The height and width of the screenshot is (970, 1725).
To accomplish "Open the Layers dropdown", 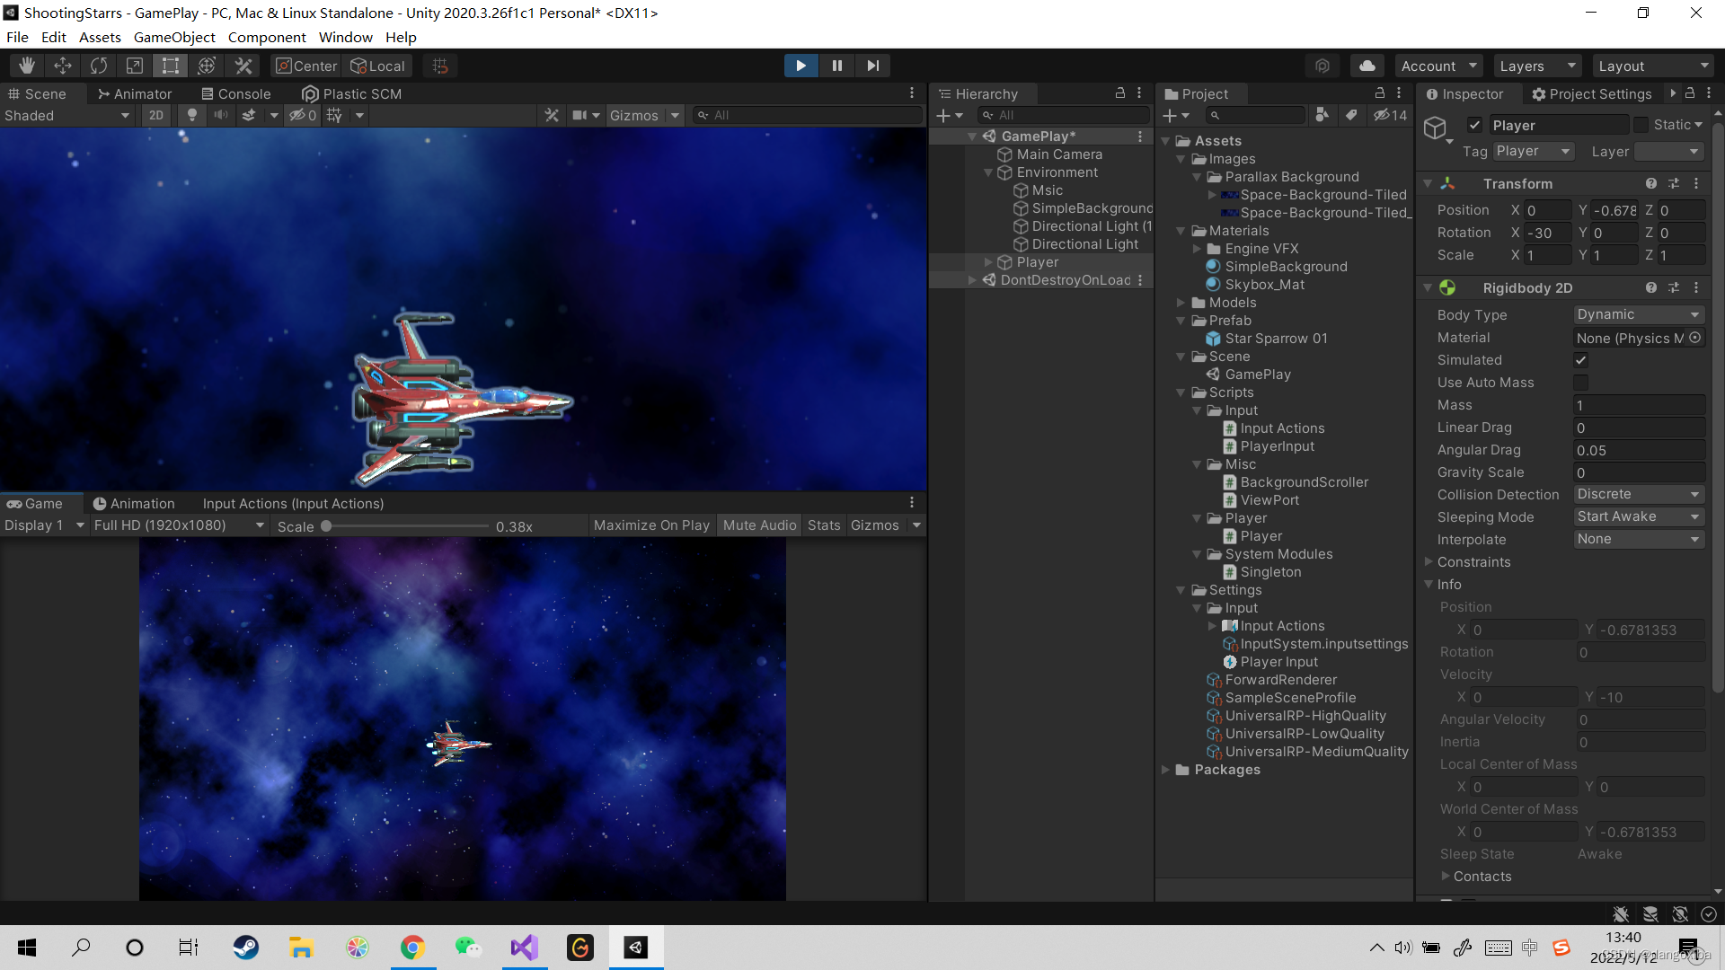I will point(1536,66).
